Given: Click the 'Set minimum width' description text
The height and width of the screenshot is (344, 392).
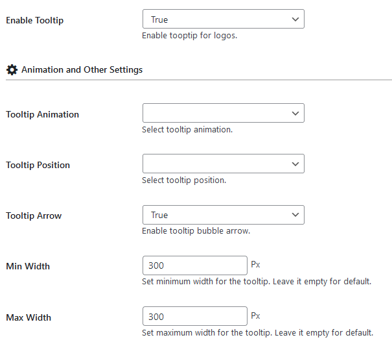Looking at the screenshot, I should [256, 282].
